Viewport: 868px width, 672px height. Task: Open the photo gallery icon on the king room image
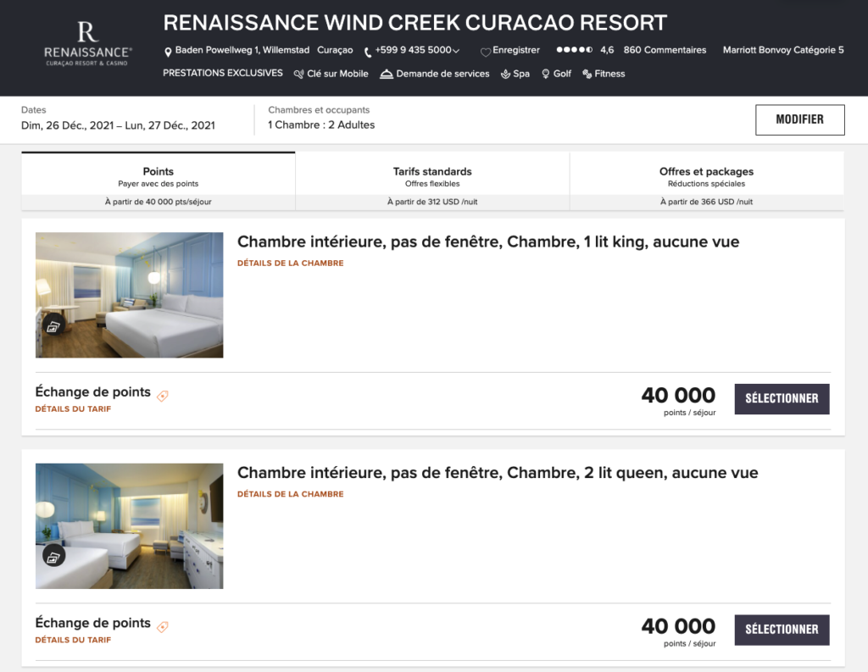tap(54, 325)
